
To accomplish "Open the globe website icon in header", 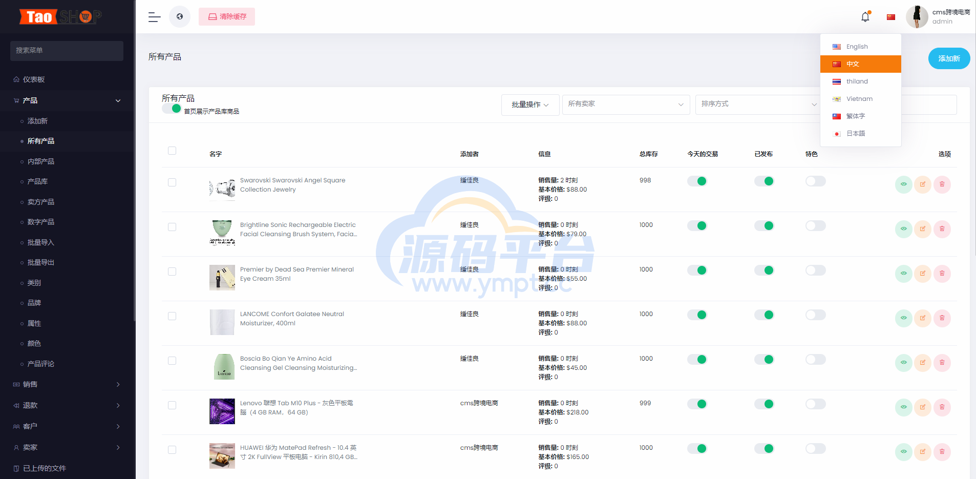I will (x=180, y=16).
